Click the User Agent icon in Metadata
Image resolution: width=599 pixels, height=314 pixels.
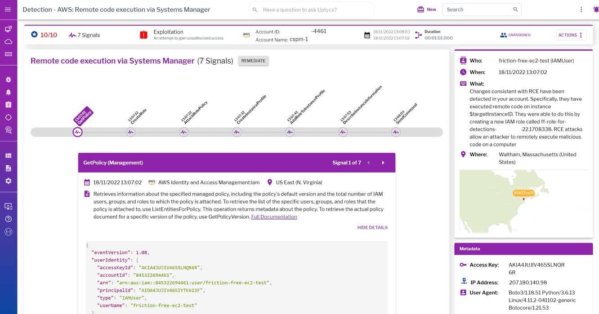463,292
